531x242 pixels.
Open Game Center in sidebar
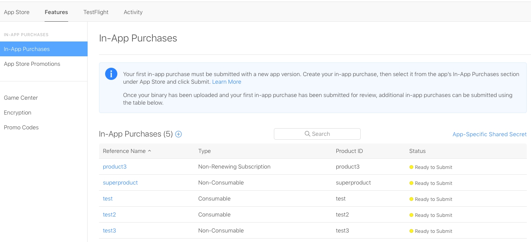[21, 98]
